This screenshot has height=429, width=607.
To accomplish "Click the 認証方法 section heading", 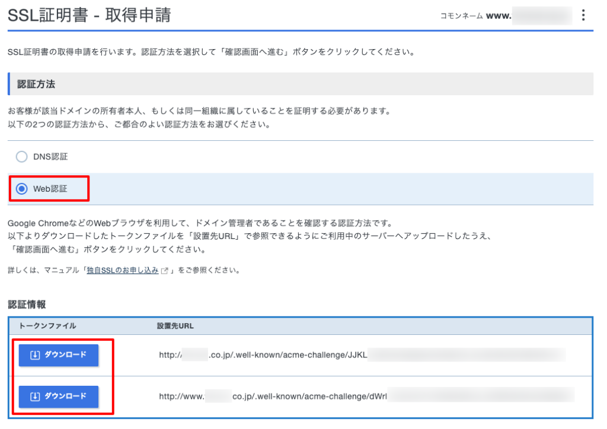I will (x=36, y=84).
